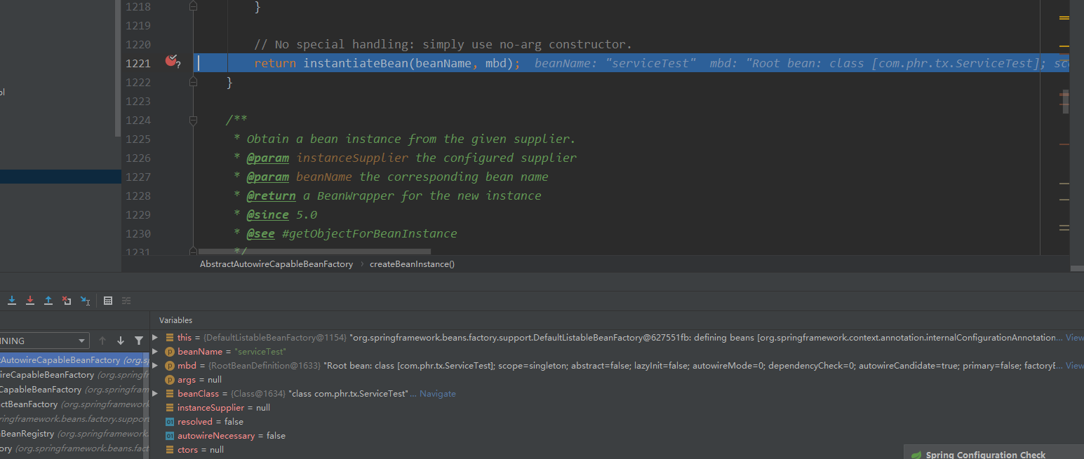The height and width of the screenshot is (459, 1084).
Task: Select the highlighted AutowireCapableBeanFactory stack frame
Action: (74, 360)
